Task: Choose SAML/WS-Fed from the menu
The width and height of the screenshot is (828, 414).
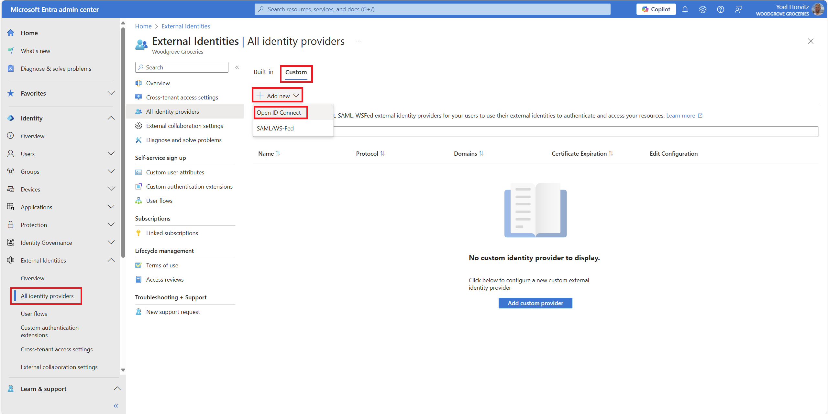Action: click(275, 128)
